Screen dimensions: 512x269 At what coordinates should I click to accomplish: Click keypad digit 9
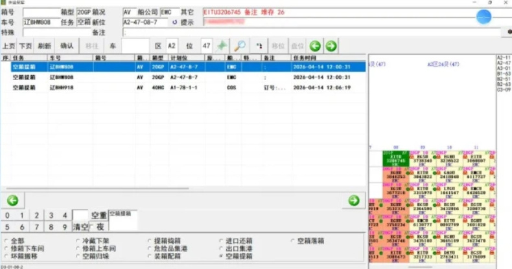65,227
